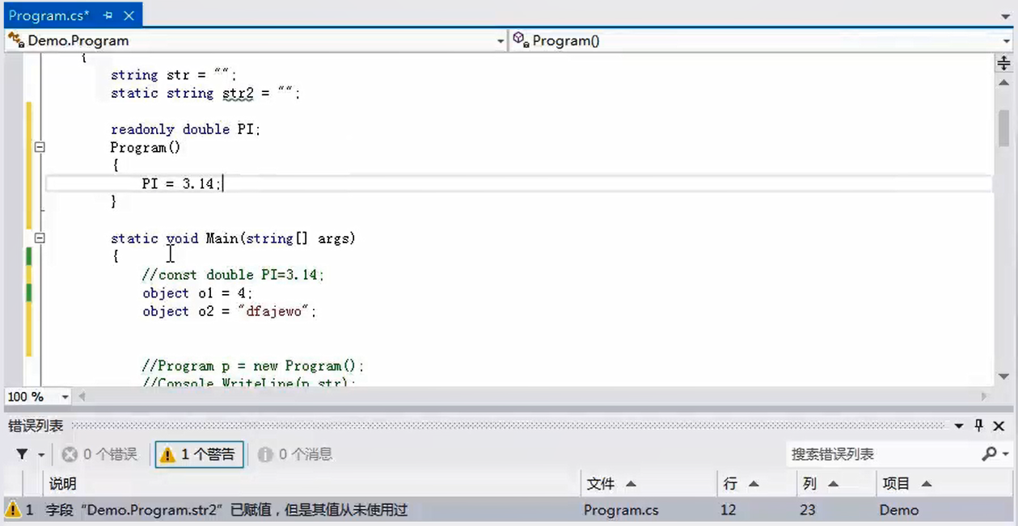Click the editor split-window handle icon

point(1003,63)
